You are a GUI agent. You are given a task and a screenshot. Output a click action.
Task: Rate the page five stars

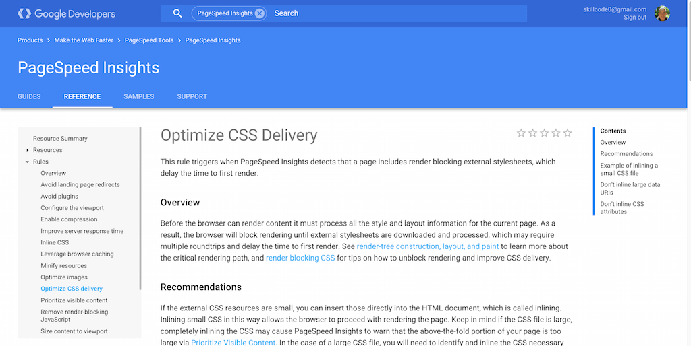(x=568, y=133)
